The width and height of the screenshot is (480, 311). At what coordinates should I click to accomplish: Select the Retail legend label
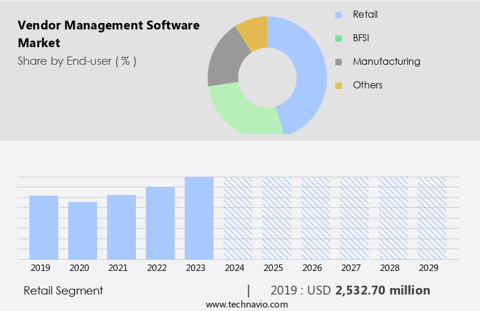tap(365, 14)
